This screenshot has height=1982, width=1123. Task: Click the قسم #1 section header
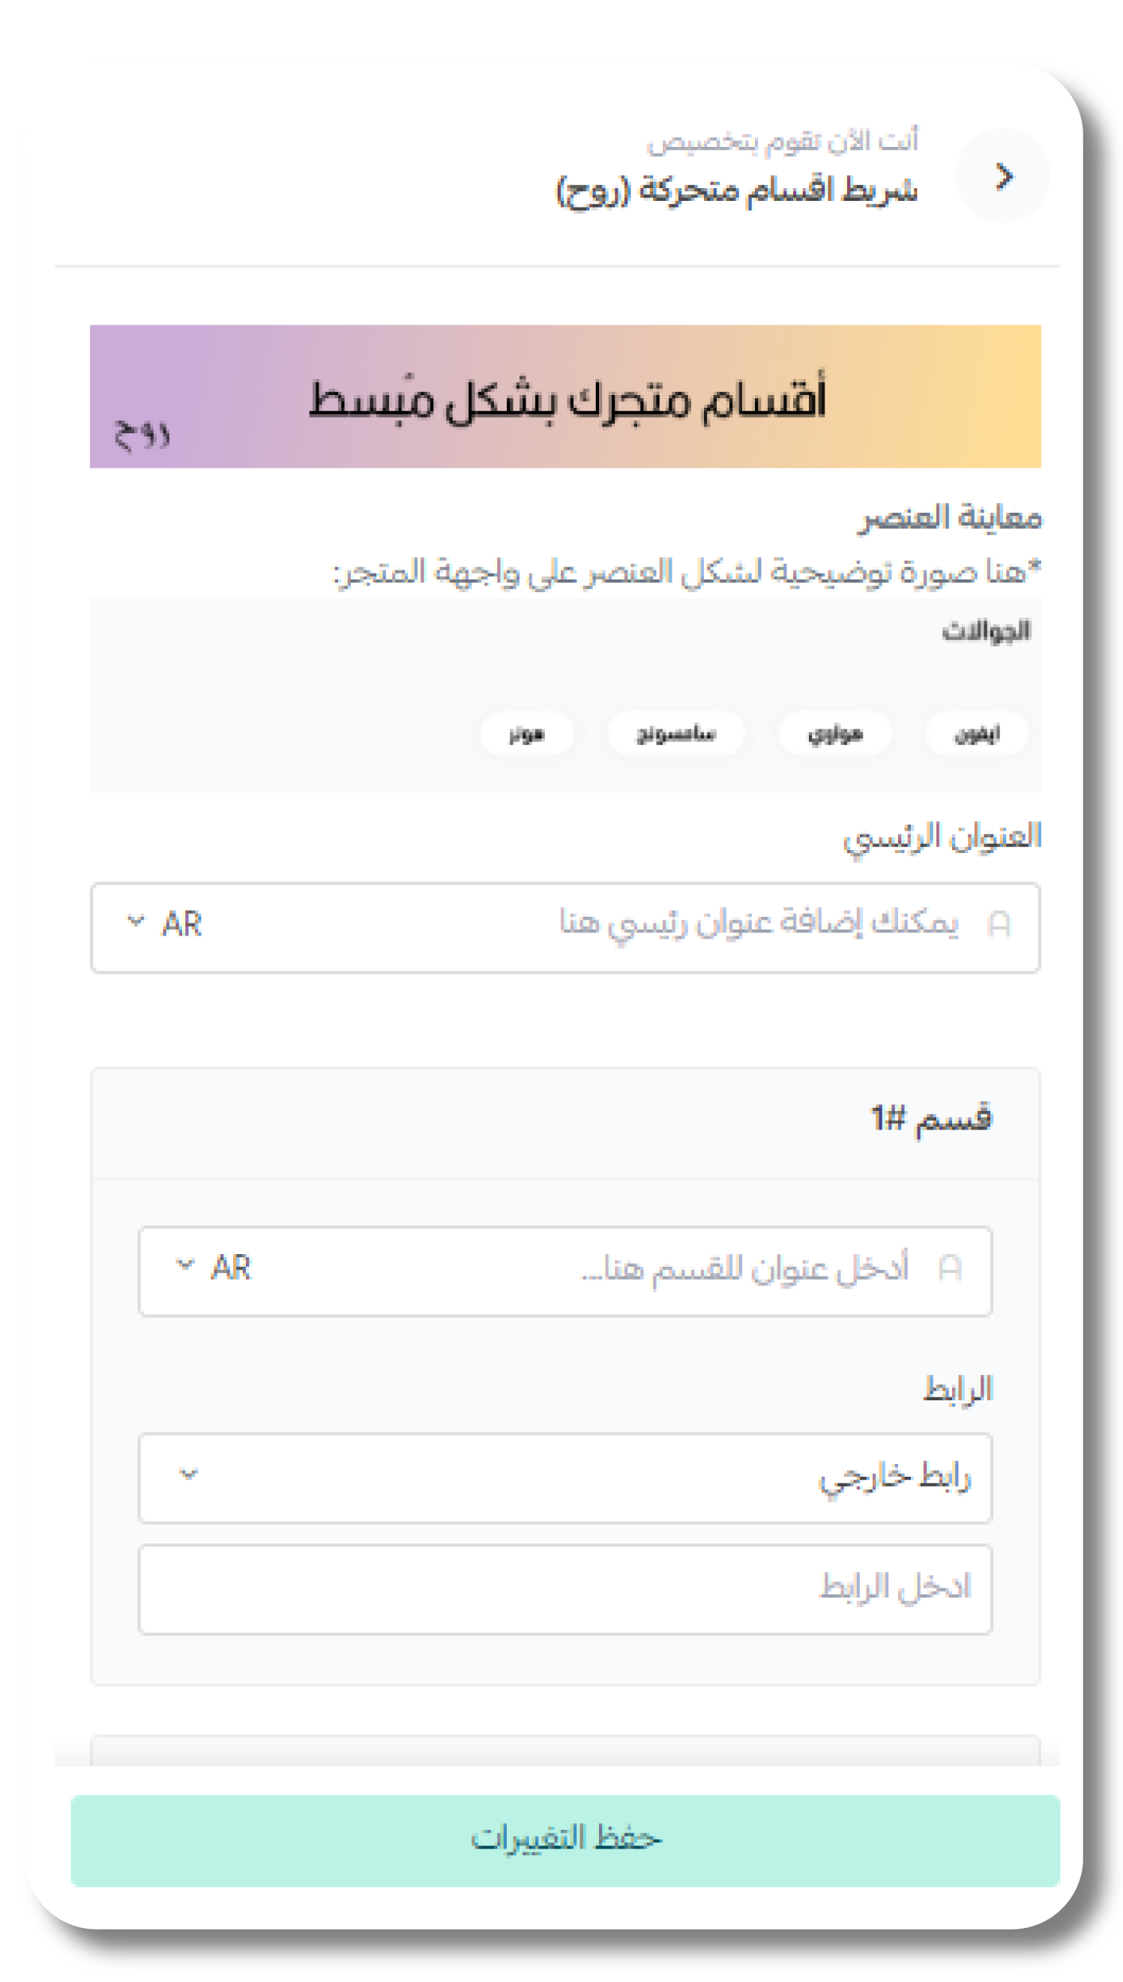[931, 1118]
